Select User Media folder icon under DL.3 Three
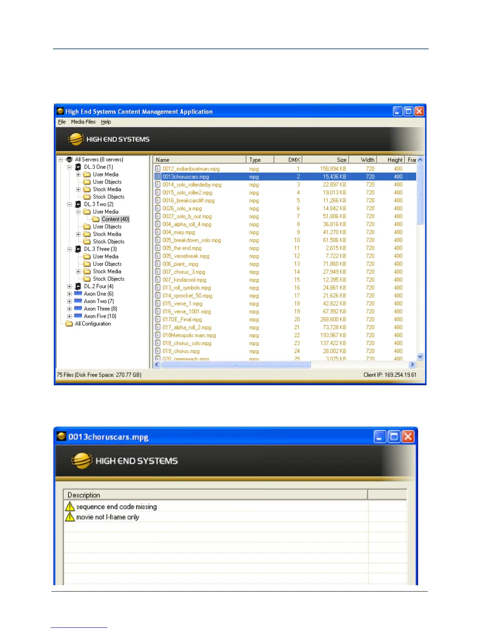The height and width of the screenshot is (631, 488). (87, 257)
